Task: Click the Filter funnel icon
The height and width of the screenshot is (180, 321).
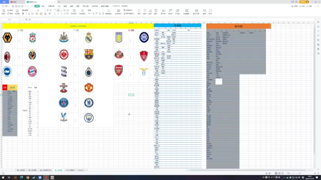Action: 145,11
